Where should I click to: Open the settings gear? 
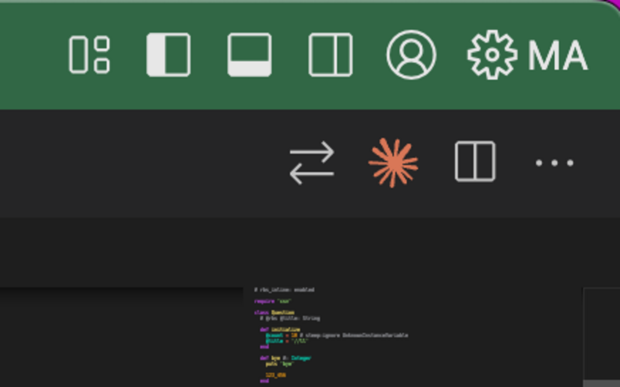pos(492,54)
